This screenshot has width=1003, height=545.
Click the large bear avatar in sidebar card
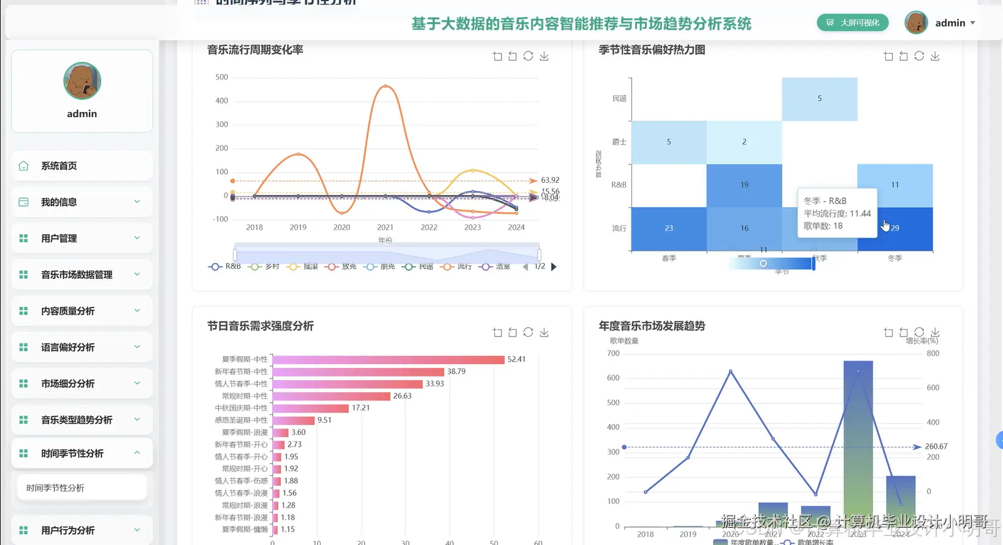pos(82,81)
